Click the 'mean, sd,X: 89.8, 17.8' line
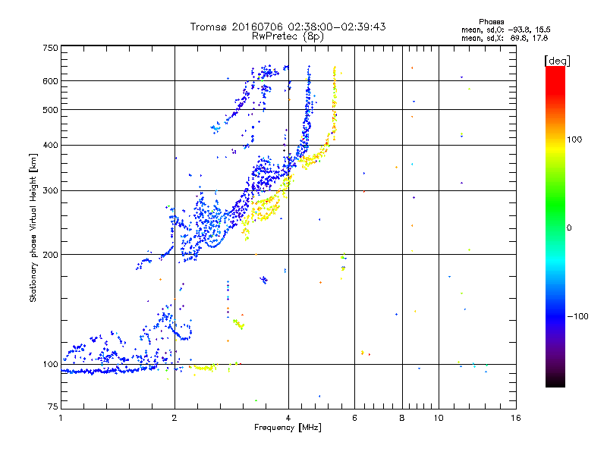 pyautogui.click(x=505, y=38)
